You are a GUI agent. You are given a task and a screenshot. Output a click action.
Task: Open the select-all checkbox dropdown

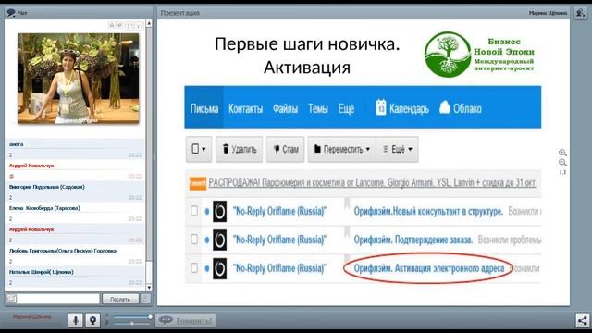click(x=199, y=149)
